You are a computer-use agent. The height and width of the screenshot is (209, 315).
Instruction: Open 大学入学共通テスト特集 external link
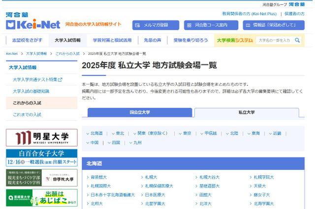pyautogui.click(x=37, y=79)
